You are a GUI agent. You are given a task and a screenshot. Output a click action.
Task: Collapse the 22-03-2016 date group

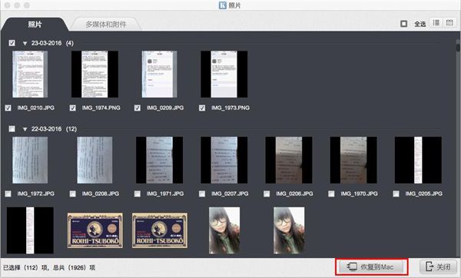[x=25, y=129]
